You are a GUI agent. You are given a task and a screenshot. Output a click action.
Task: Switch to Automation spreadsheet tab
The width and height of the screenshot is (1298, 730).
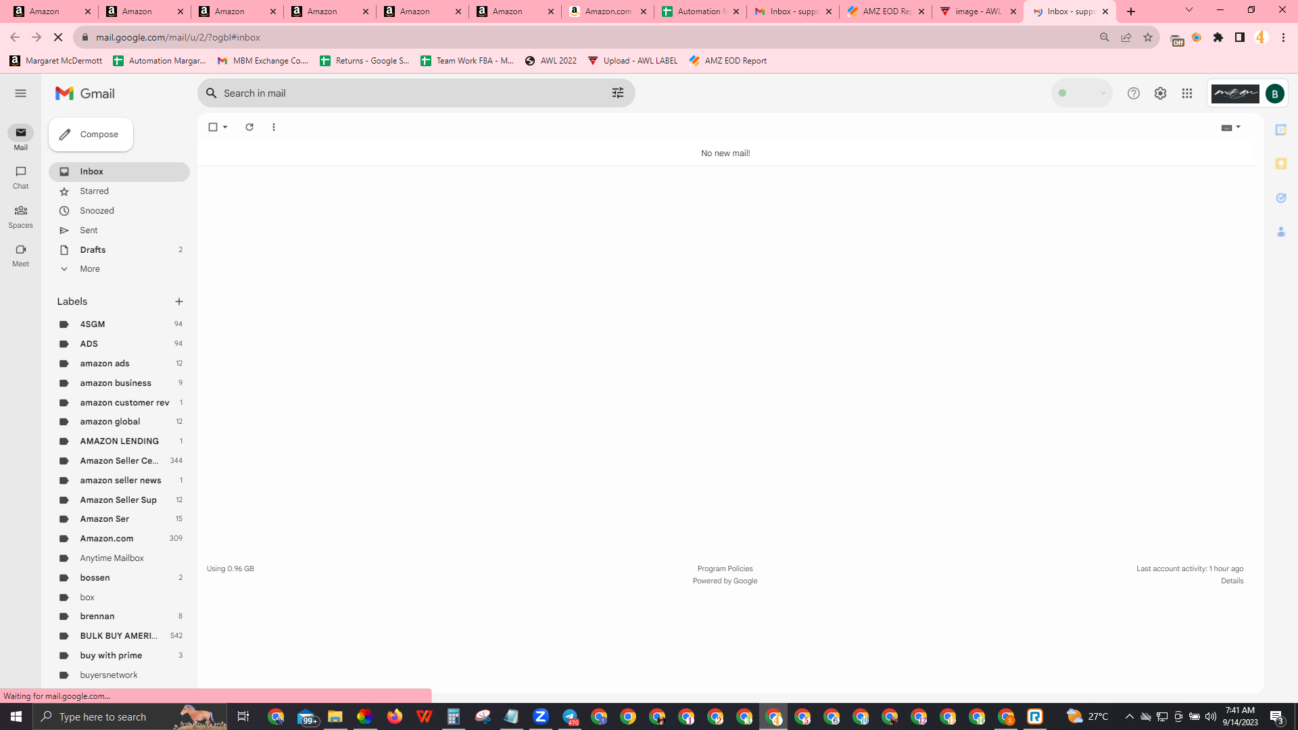pyautogui.click(x=700, y=11)
